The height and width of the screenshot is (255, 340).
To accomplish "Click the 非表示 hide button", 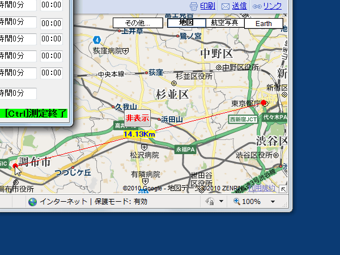I will (x=137, y=118).
